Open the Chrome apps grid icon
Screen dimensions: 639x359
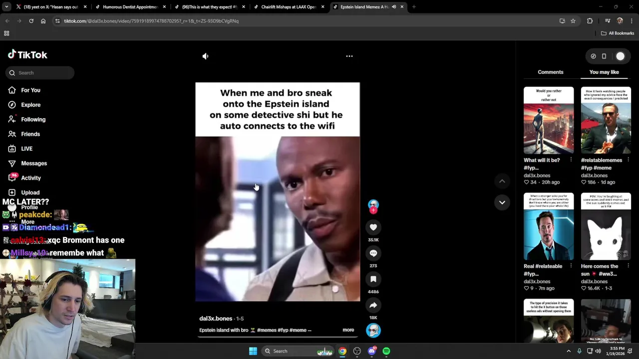(x=6, y=33)
